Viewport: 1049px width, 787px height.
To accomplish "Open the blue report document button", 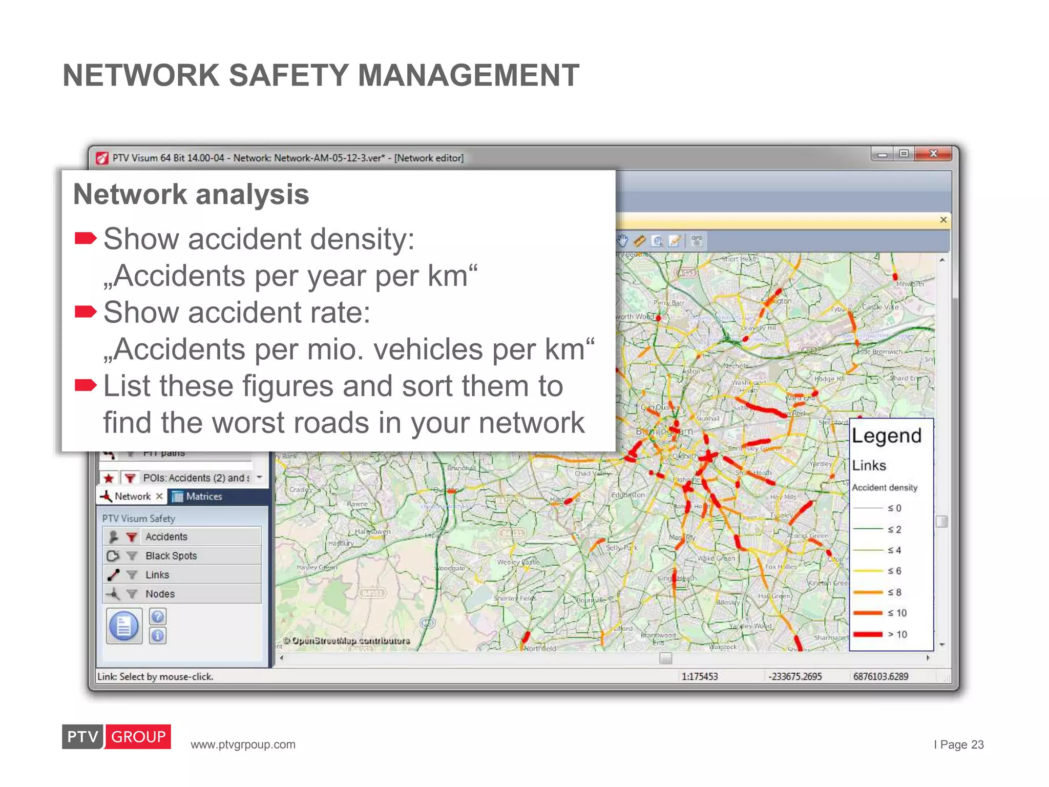I will [124, 626].
